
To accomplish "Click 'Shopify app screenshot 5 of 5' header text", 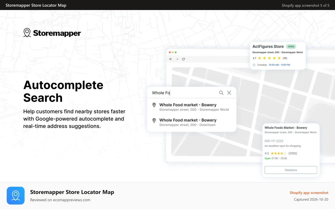I will coord(306,5).
